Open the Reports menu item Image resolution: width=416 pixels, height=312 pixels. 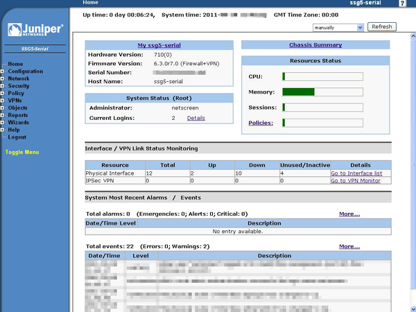(x=18, y=115)
